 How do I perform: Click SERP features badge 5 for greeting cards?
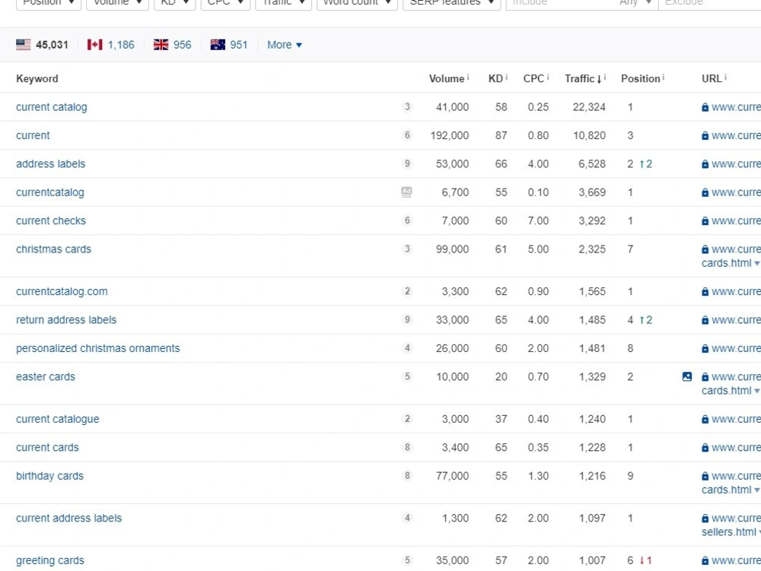(x=407, y=560)
